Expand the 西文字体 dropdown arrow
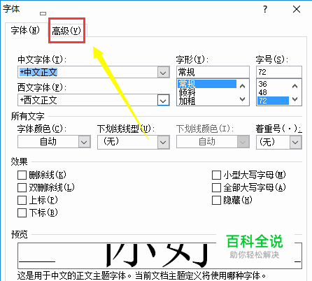 163,101
